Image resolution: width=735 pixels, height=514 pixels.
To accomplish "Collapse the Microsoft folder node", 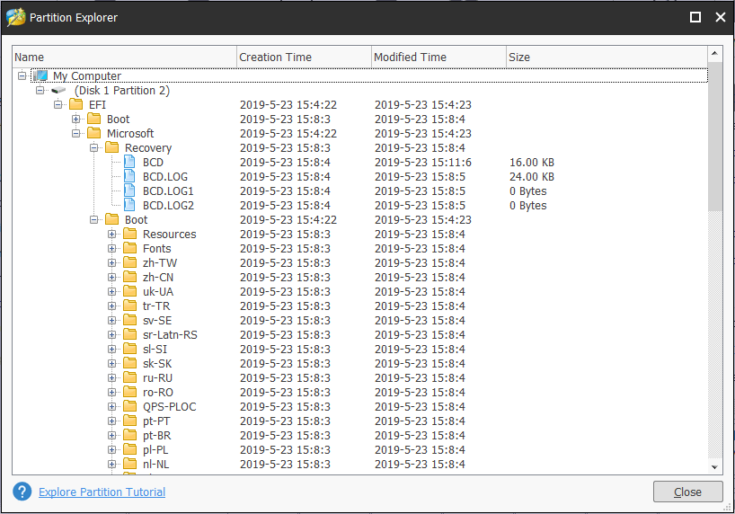I will point(75,133).
